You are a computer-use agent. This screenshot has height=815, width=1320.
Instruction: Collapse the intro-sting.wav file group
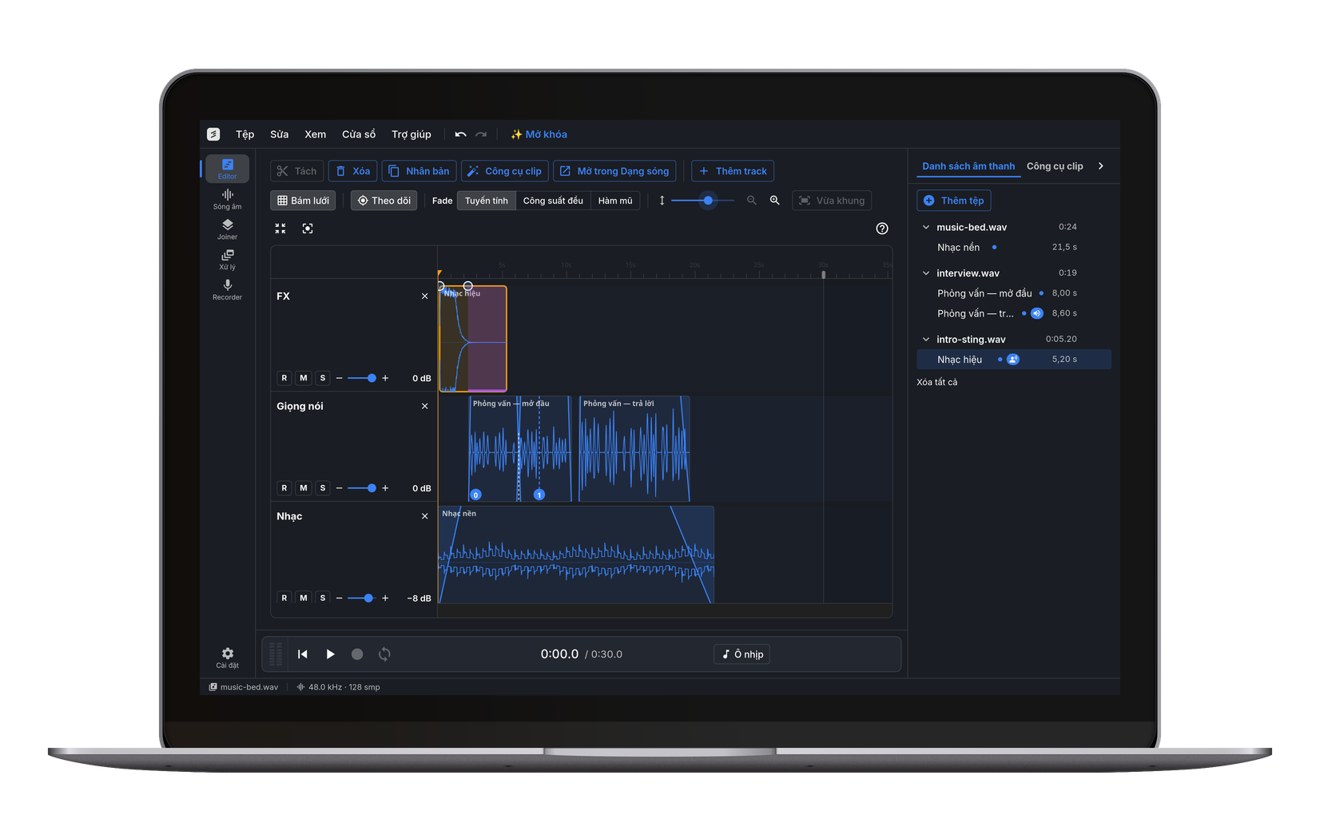click(x=926, y=340)
